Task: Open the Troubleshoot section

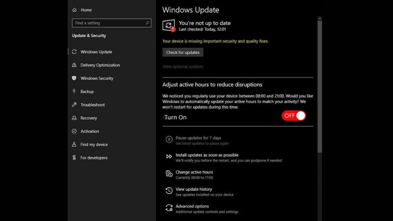Action: [92, 105]
